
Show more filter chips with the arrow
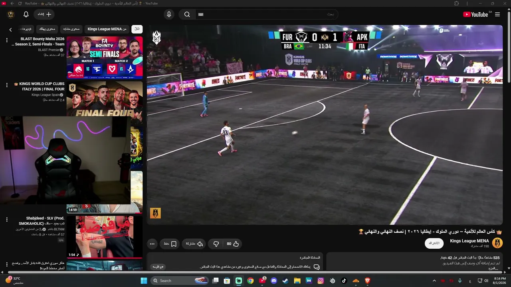tap(11, 29)
